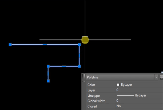Select vertex grip where lower segment turns down
Screen dimensions: 163x110
[x=48, y=66]
